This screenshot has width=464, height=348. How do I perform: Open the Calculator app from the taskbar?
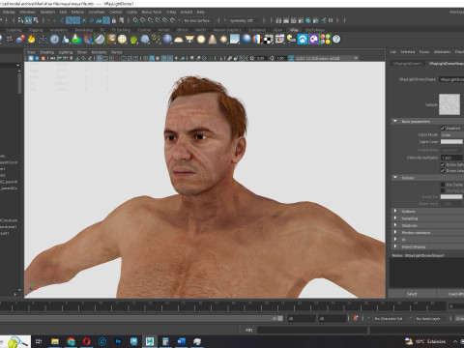click(165, 341)
